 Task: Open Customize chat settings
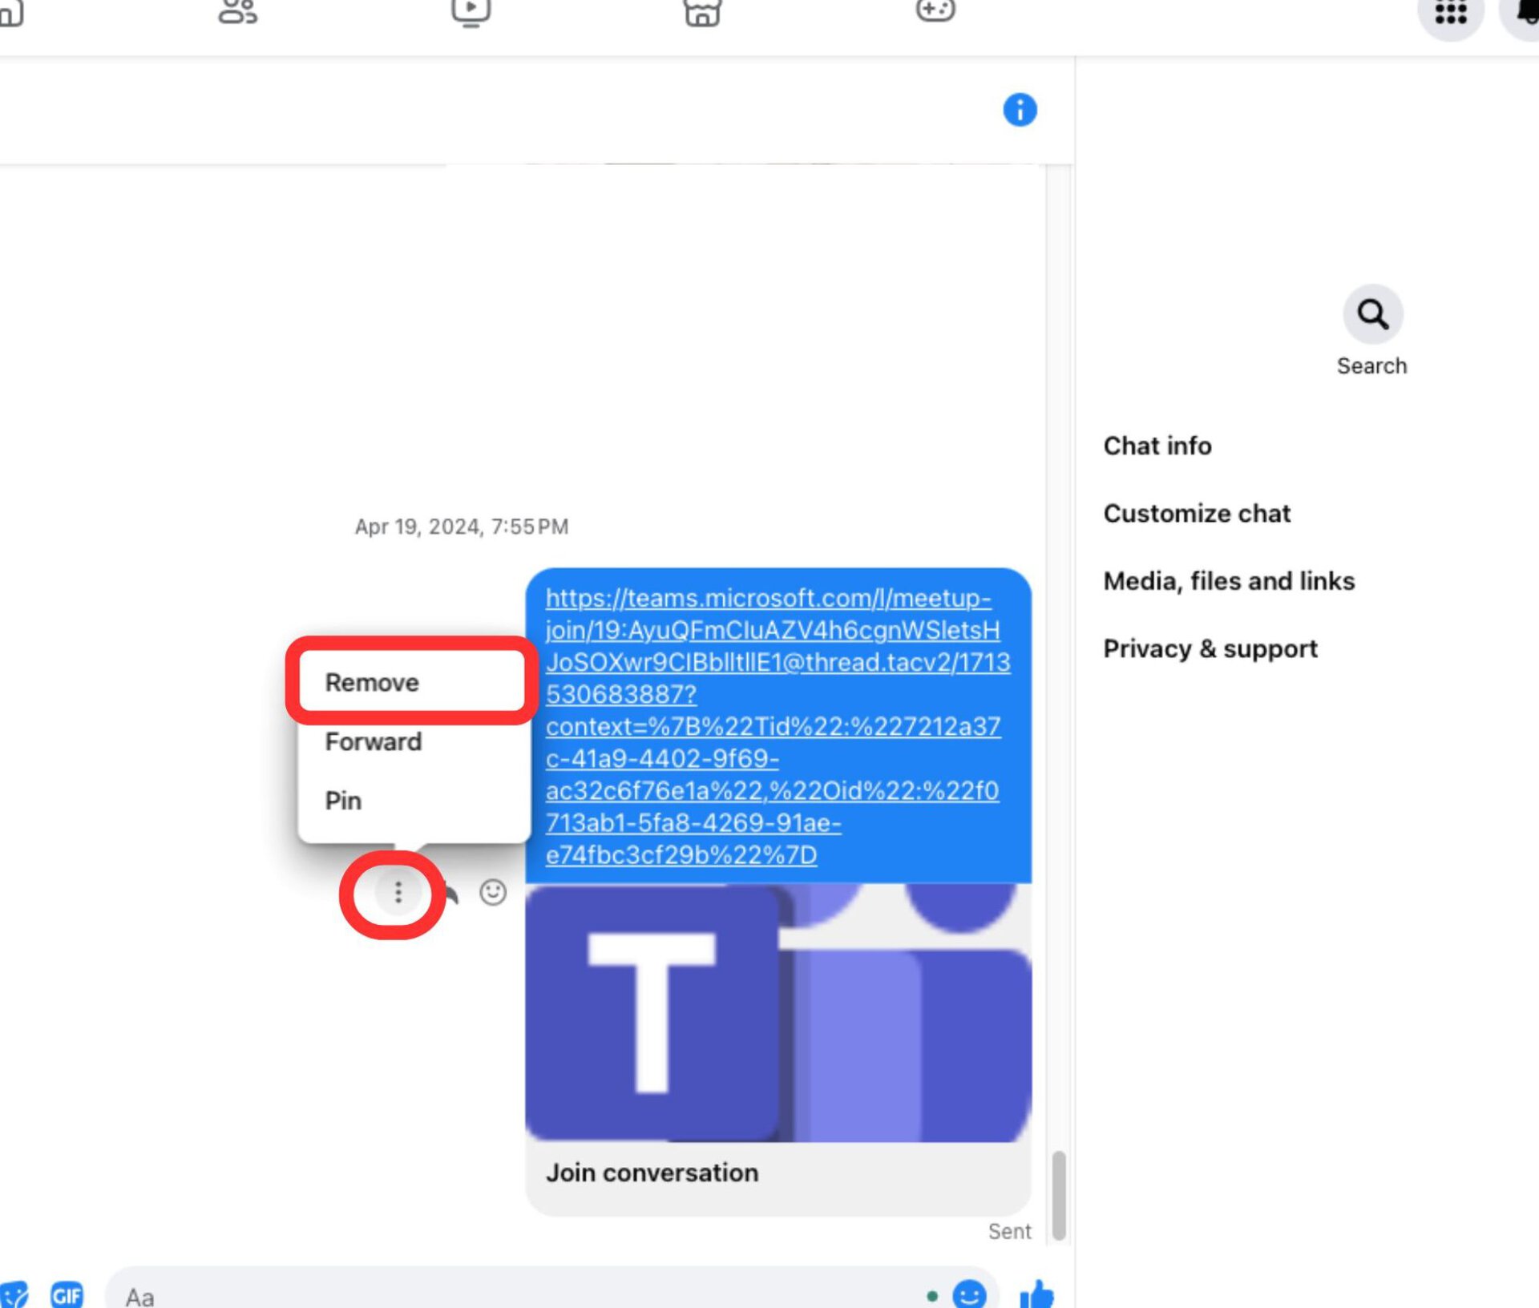1195,511
